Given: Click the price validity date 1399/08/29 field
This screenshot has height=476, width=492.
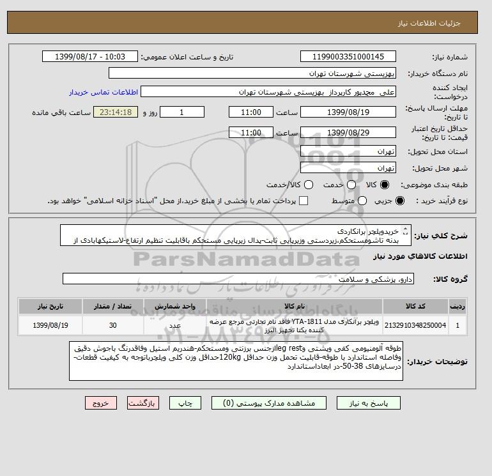Looking at the screenshot, I should click(x=348, y=132).
